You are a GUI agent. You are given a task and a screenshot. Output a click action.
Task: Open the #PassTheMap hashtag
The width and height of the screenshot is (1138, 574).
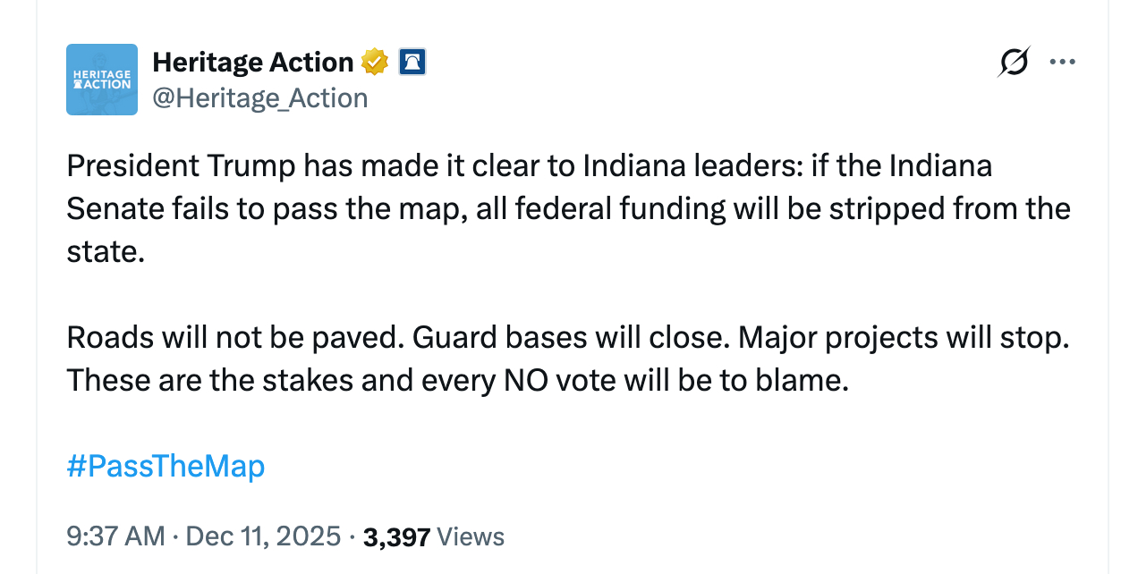click(166, 466)
